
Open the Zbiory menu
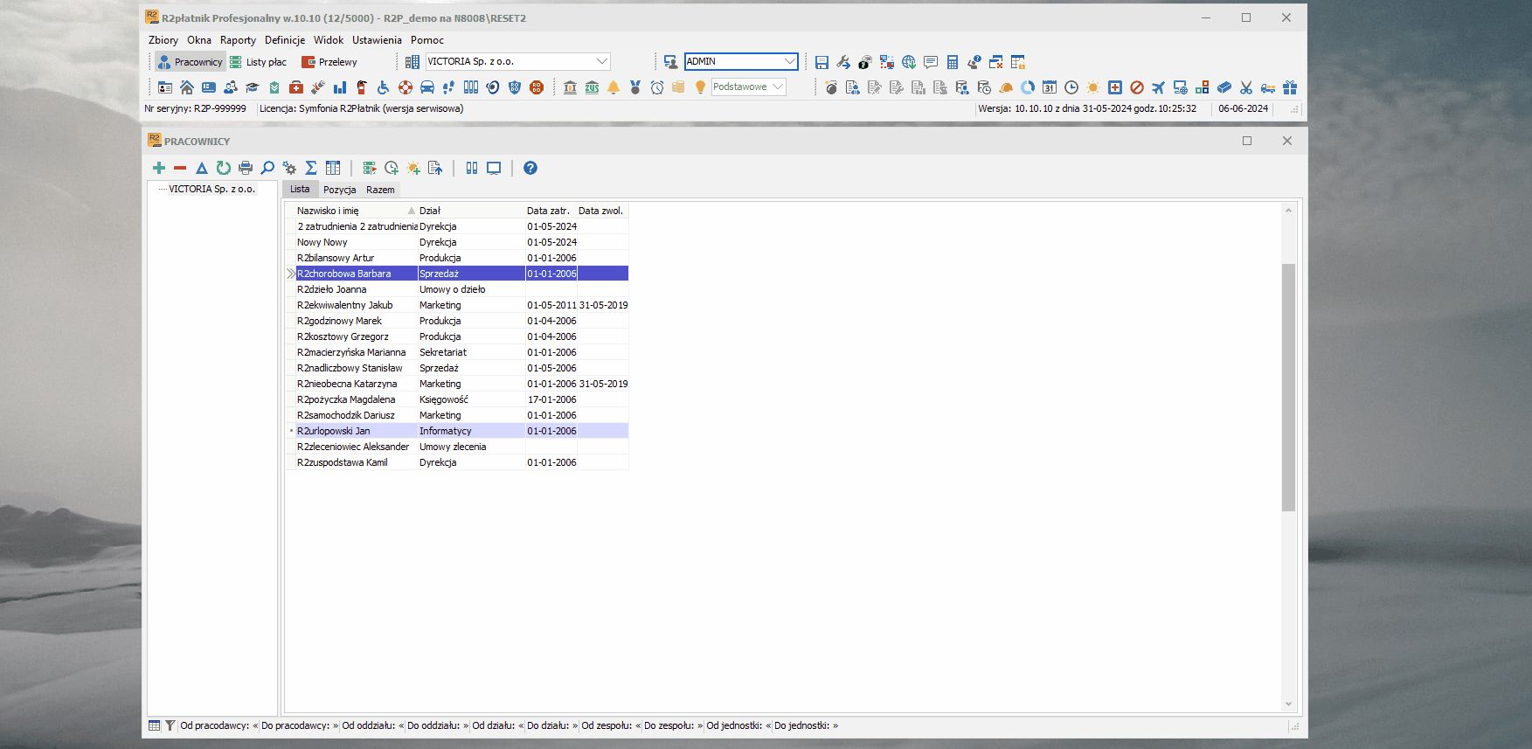[163, 40]
